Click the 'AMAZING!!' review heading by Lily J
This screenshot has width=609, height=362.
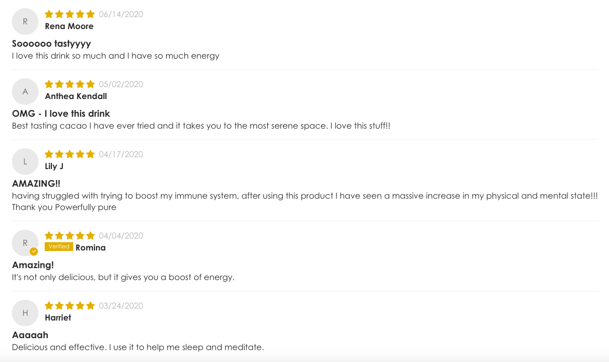(36, 184)
